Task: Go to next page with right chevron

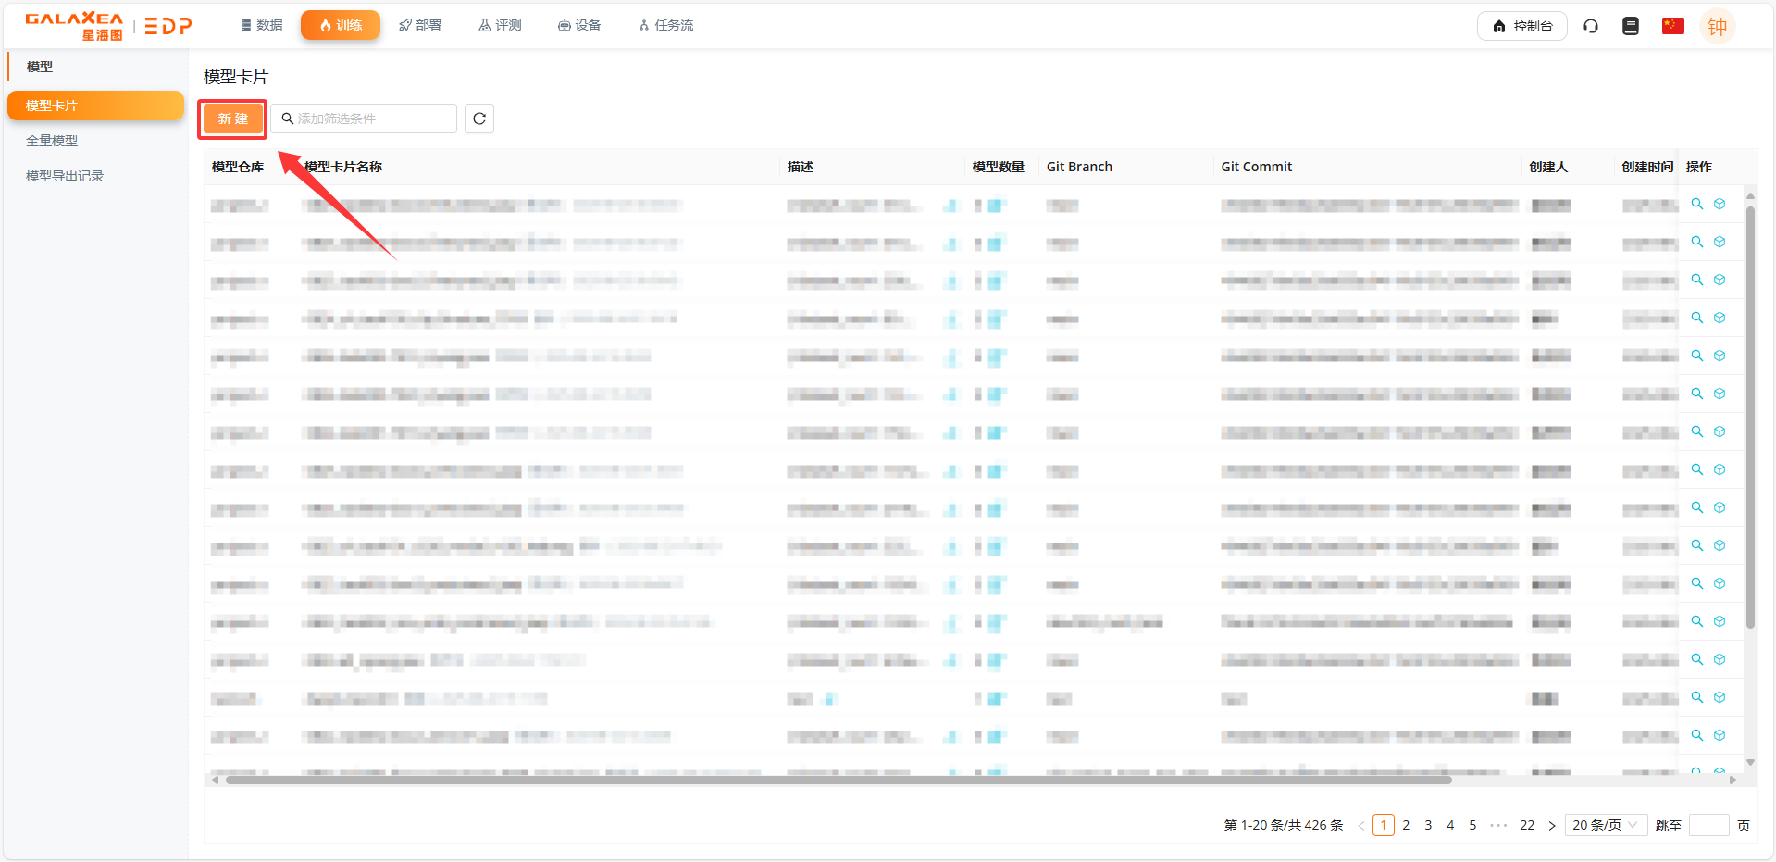Action: 1552,825
